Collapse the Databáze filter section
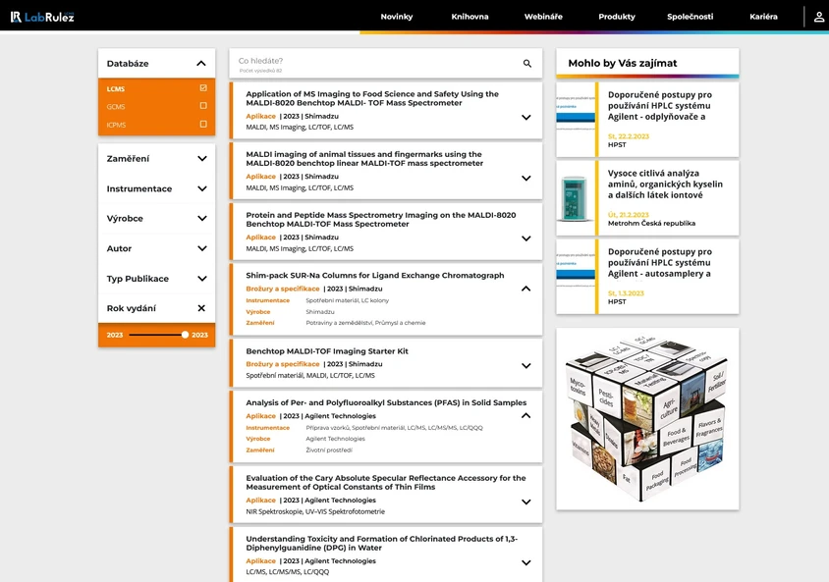The height and width of the screenshot is (582, 829). [201, 64]
